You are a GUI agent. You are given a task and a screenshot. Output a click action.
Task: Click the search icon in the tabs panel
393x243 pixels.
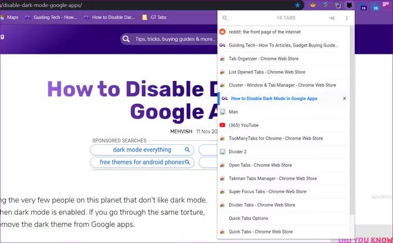[225, 18]
